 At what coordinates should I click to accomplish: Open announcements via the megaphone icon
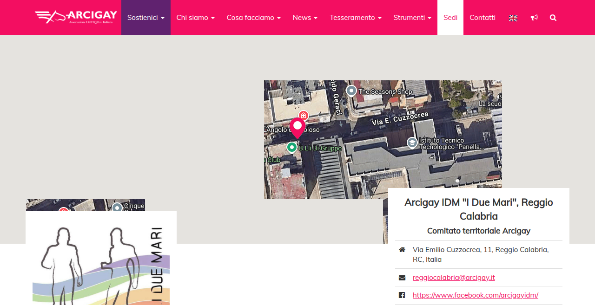tap(535, 18)
